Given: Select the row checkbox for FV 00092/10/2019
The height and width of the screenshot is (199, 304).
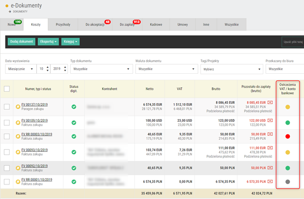Looking at the screenshot, I should 7,168.
